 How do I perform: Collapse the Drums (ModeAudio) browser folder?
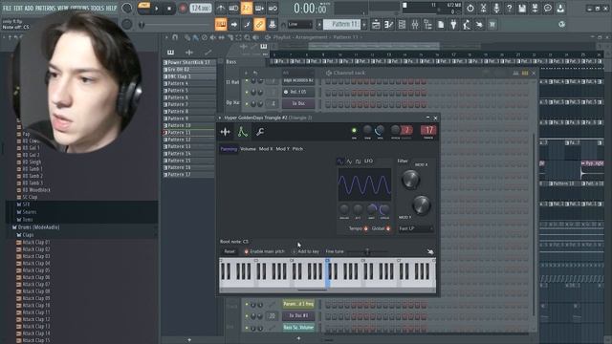click(x=38, y=227)
